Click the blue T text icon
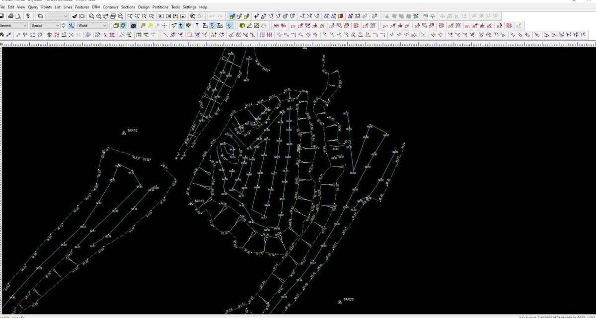This screenshot has height=318, width=596. tap(197, 25)
